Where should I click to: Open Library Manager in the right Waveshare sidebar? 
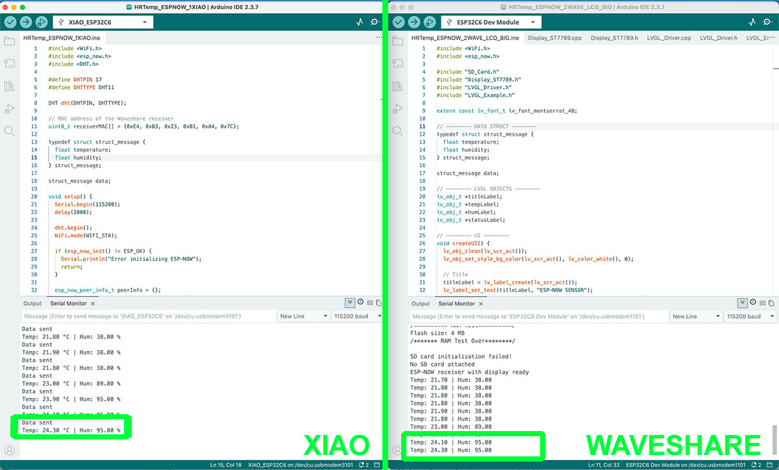tap(397, 86)
